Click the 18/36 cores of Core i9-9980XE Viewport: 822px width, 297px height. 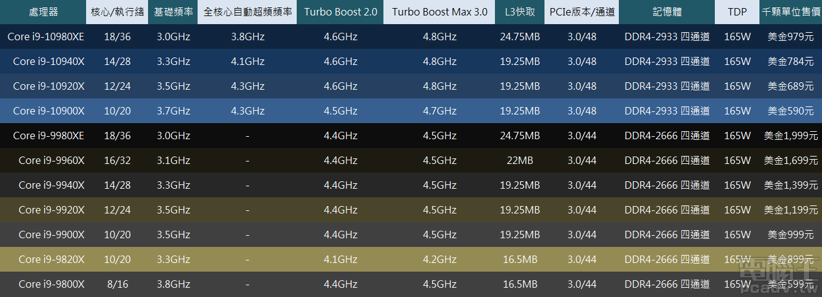click(x=117, y=136)
